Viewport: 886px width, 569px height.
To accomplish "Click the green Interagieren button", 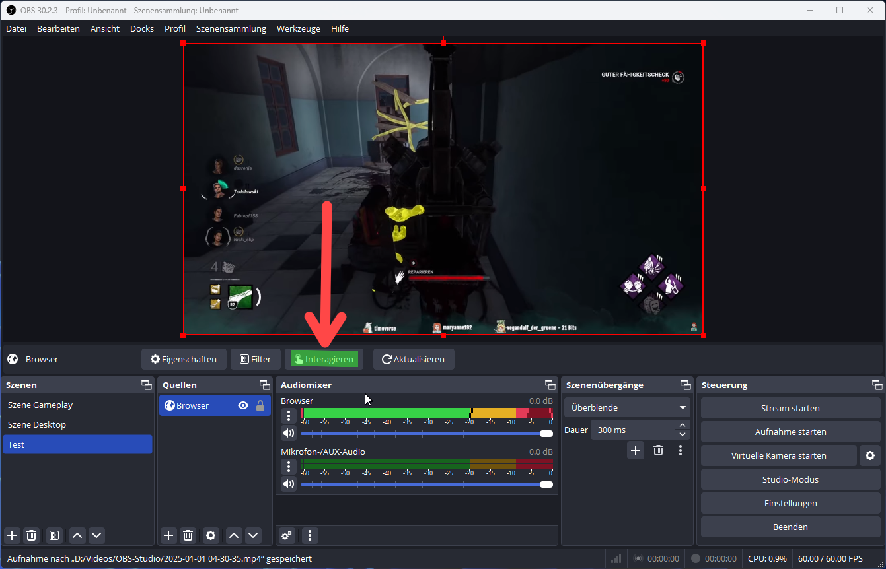I will (x=324, y=360).
